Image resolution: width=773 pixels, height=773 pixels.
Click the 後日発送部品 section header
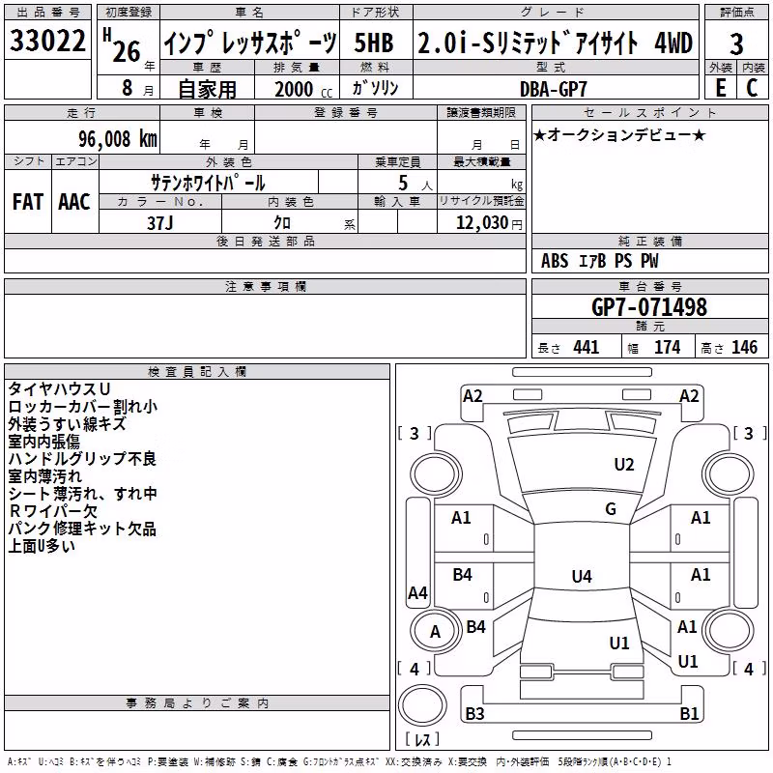(x=265, y=241)
